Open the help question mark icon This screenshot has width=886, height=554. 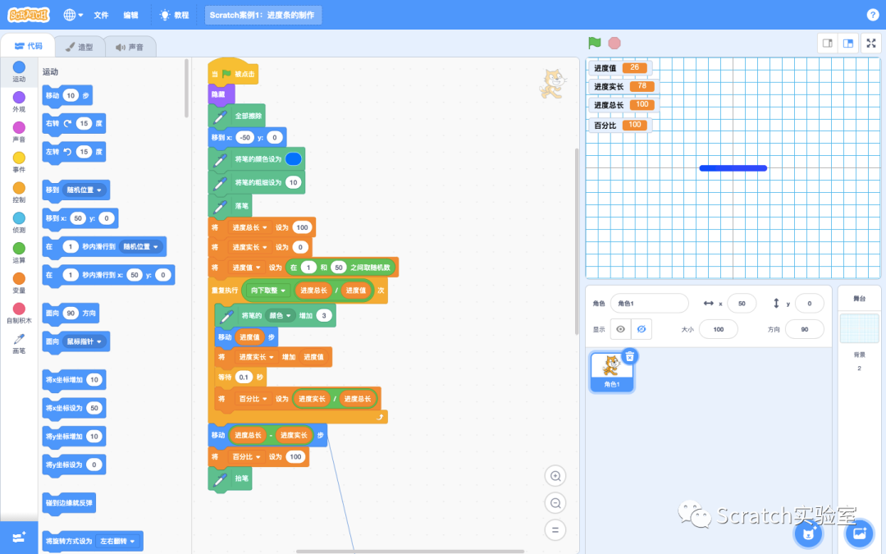tap(872, 16)
